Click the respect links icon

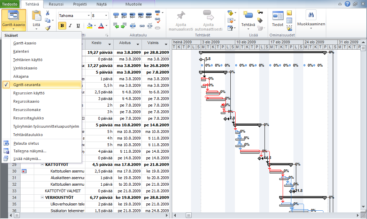click(158, 20)
